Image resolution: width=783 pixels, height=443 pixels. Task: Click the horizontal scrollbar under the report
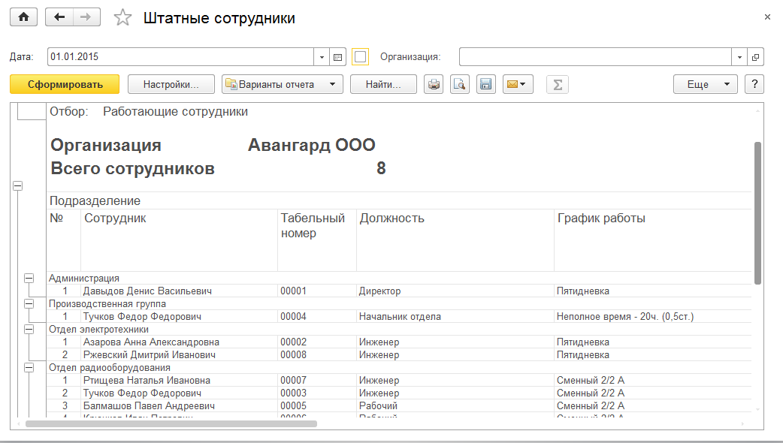click(x=171, y=423)
